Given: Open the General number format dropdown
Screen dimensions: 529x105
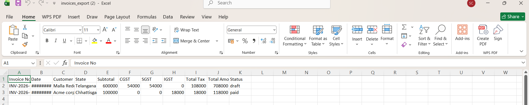Looking at the screenshot, I should point(274,30).
